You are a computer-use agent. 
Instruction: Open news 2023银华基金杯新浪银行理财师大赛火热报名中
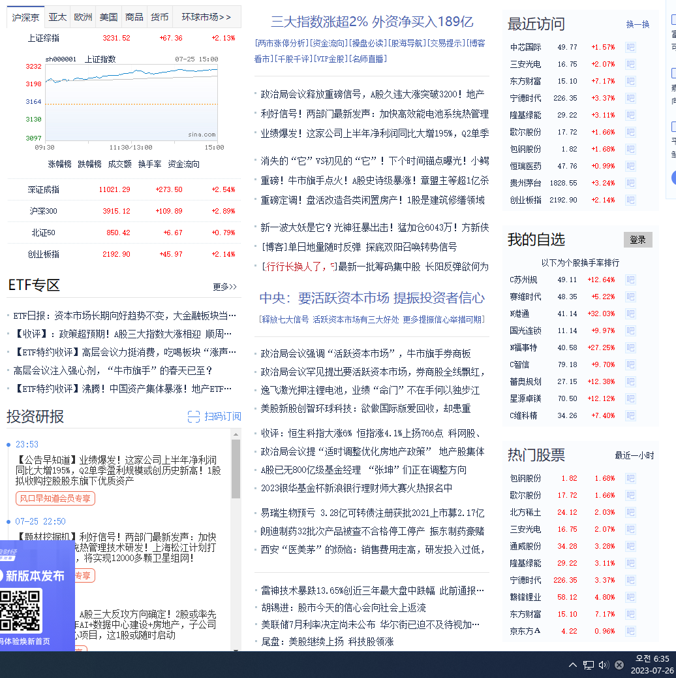[356, 488]
